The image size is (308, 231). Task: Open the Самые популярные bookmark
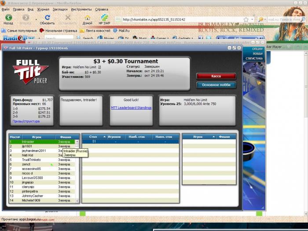point(19,31)
